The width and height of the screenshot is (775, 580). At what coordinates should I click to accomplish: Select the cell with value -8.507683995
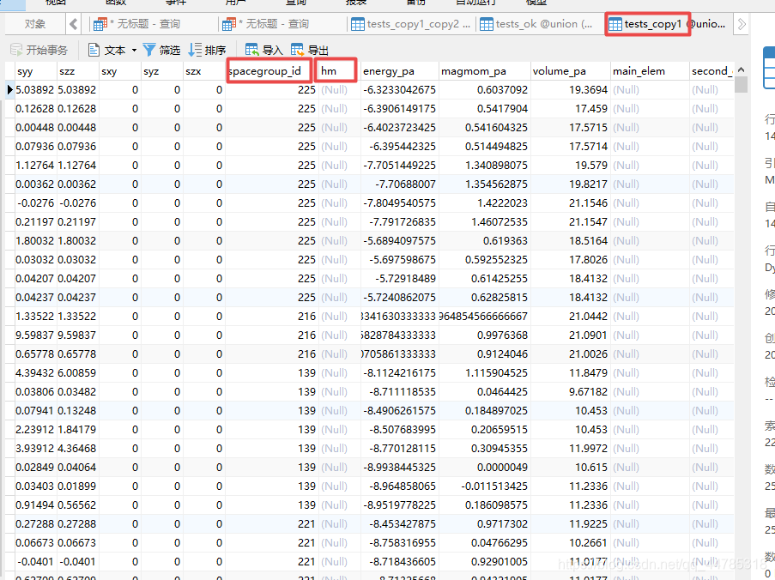[x=399, y=429]
